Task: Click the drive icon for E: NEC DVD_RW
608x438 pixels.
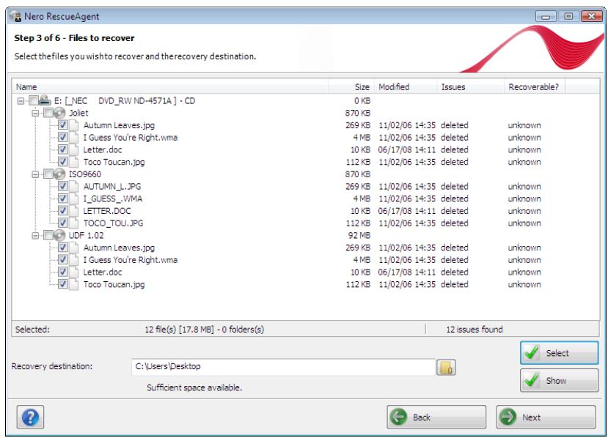Action: [45, 100]
